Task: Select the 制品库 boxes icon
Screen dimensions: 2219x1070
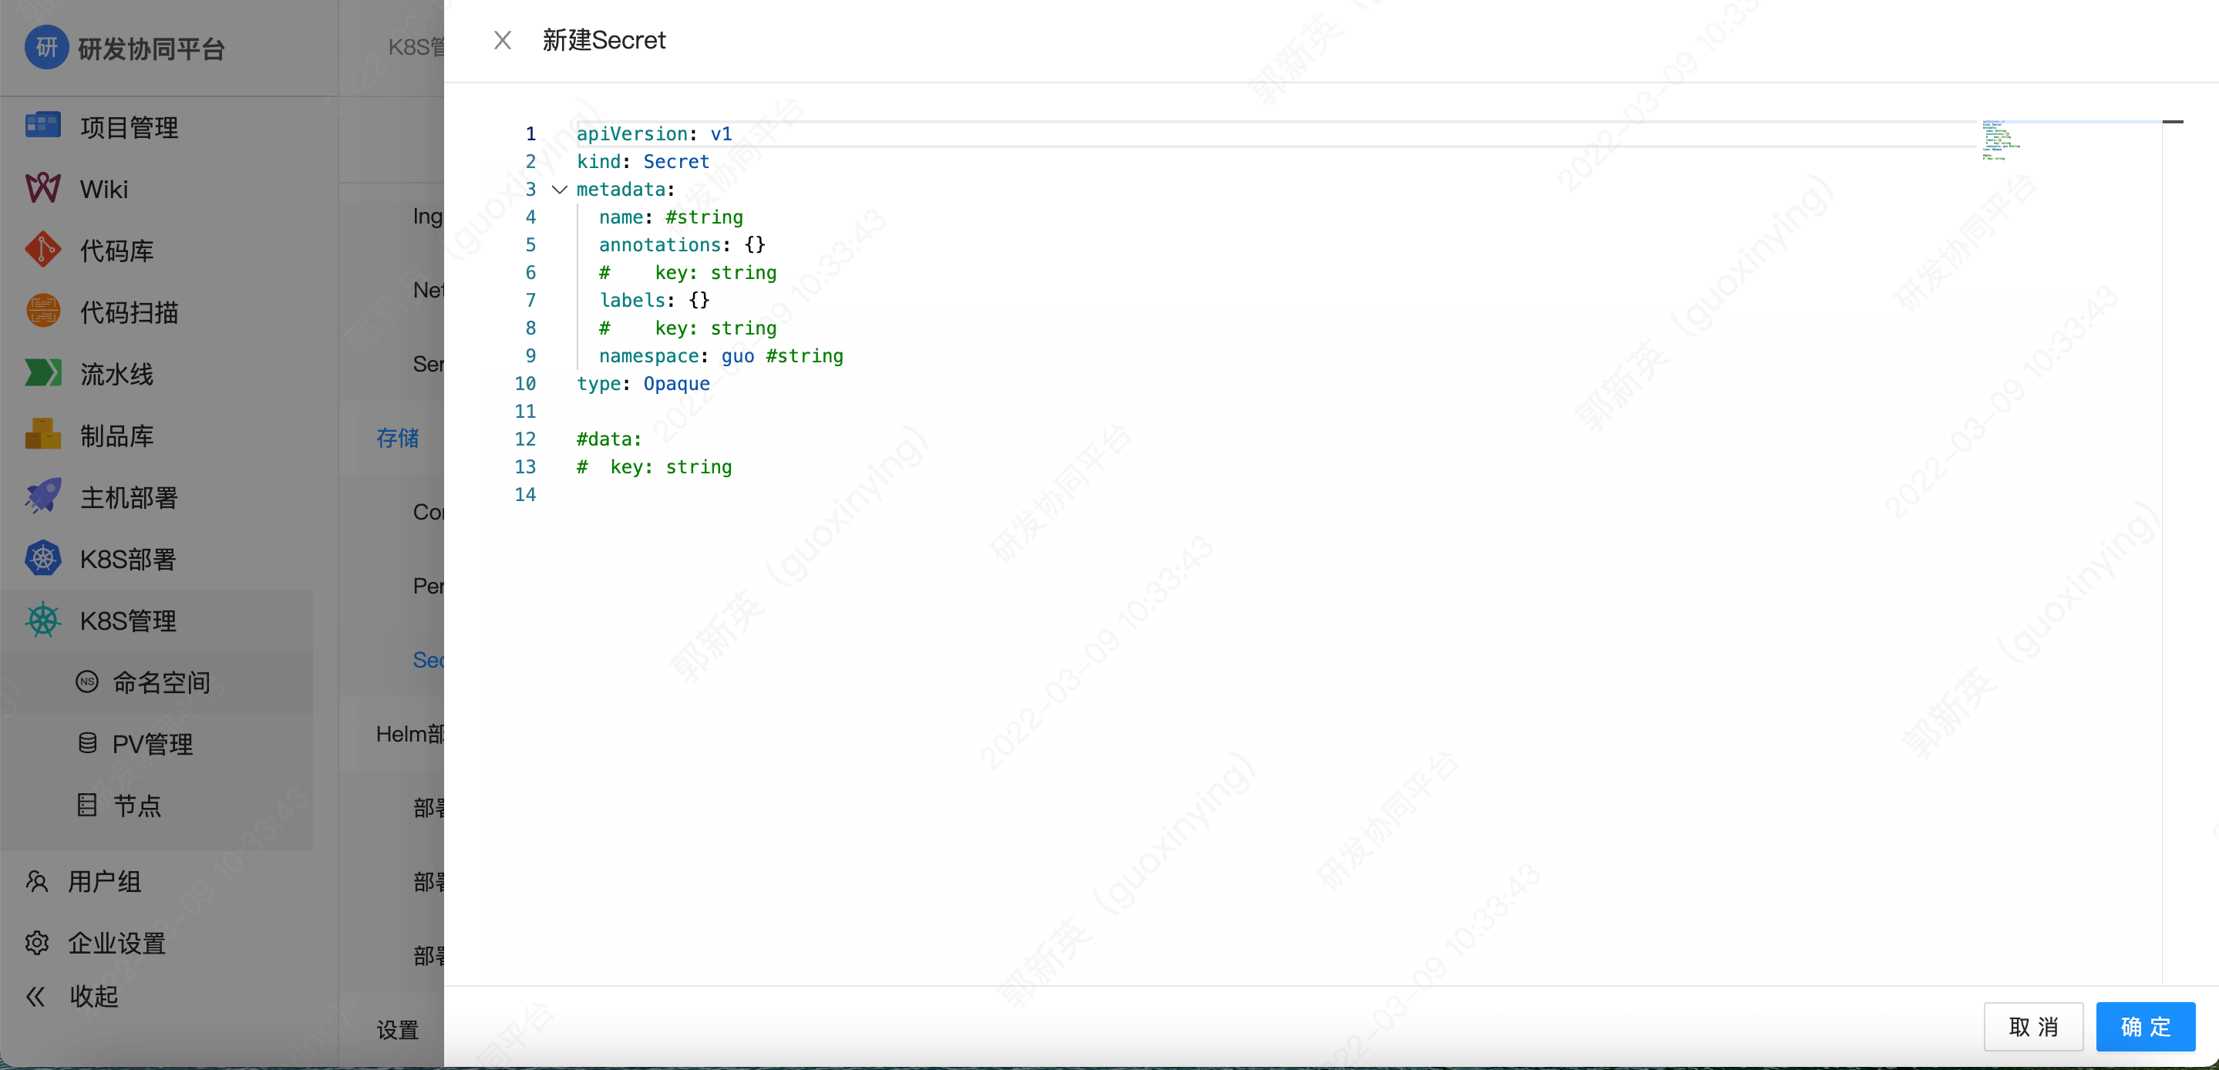Action: click(x=42, y=434)
